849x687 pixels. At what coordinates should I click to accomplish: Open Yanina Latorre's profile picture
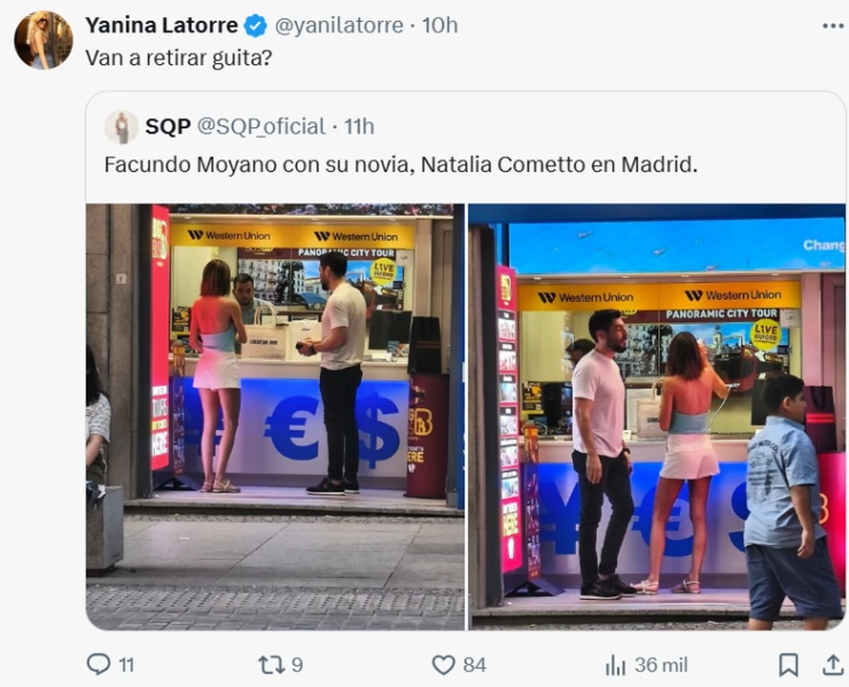click(43, 40)
